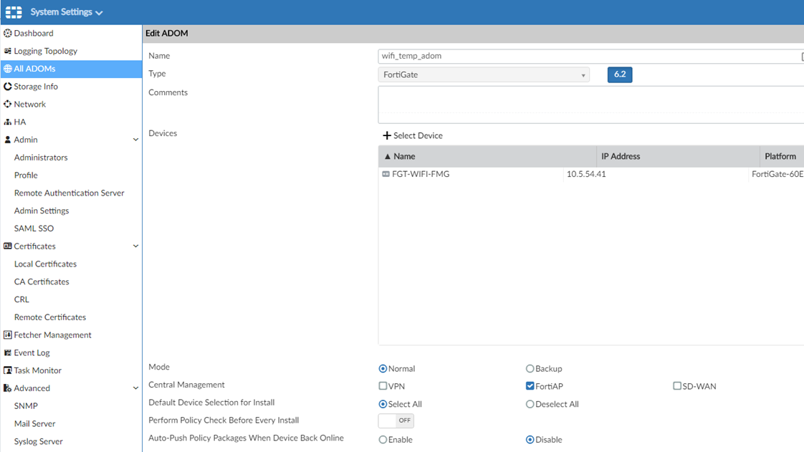Click the Logging Topology icon
Screen dimensions: 804x452
pos(8,51)
